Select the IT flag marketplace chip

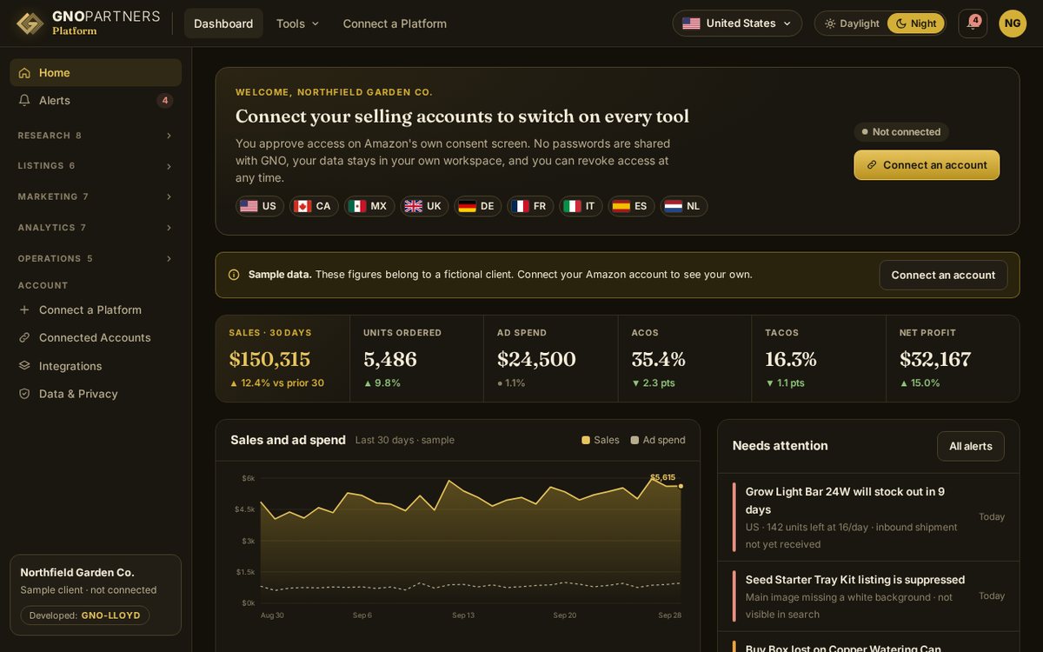pos(581,206)
